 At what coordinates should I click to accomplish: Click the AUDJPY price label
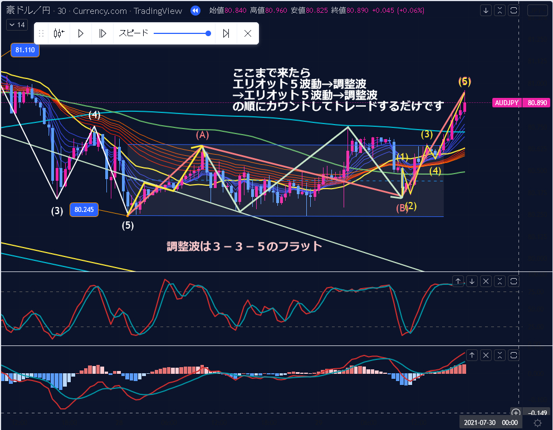(507, 103)
